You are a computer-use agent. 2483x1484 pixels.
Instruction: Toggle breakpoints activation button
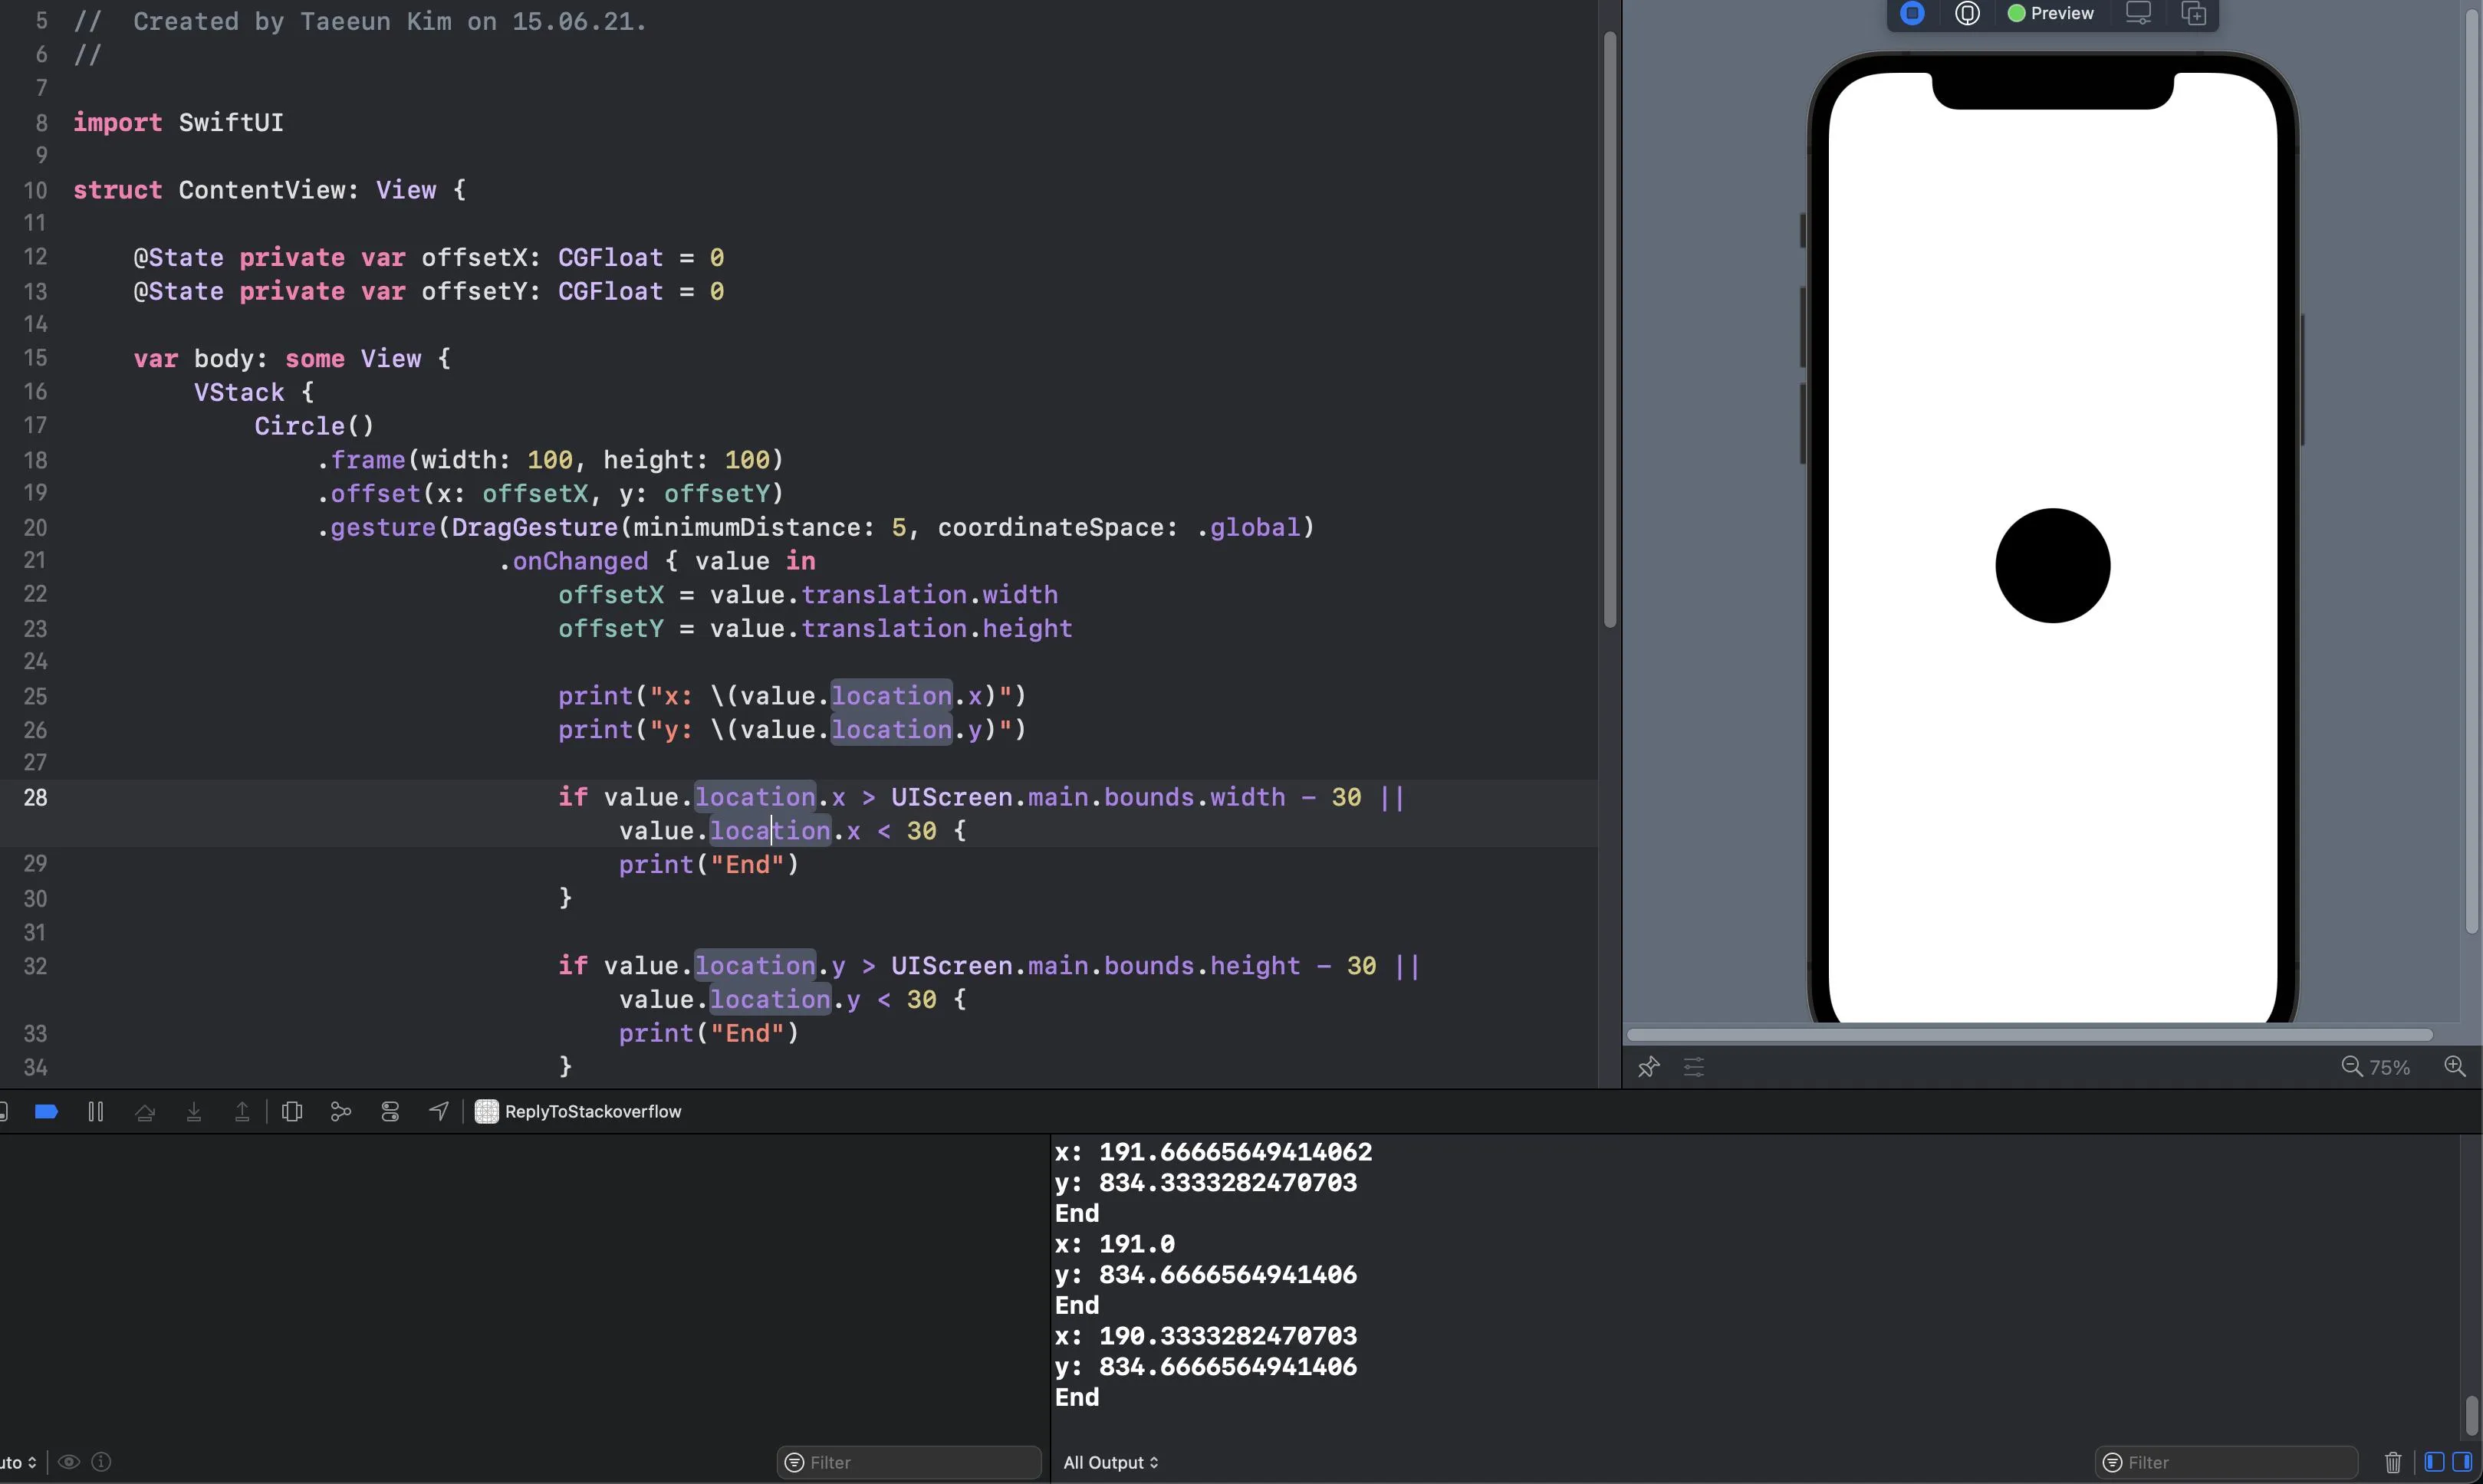point(46,1112)
